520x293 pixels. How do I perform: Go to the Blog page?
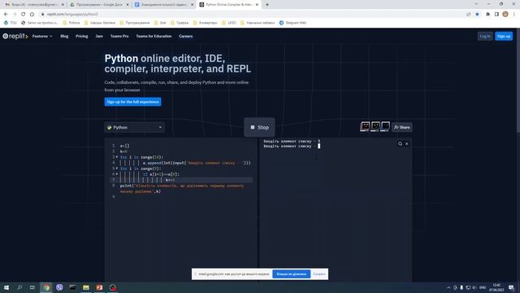click(x=64, y=36)
